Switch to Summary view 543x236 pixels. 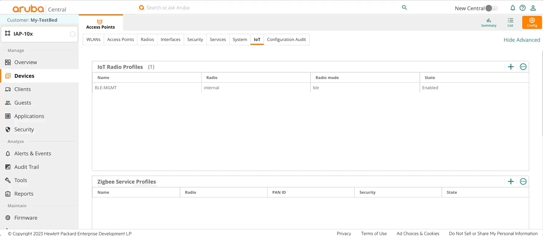(x=489, y=23)
